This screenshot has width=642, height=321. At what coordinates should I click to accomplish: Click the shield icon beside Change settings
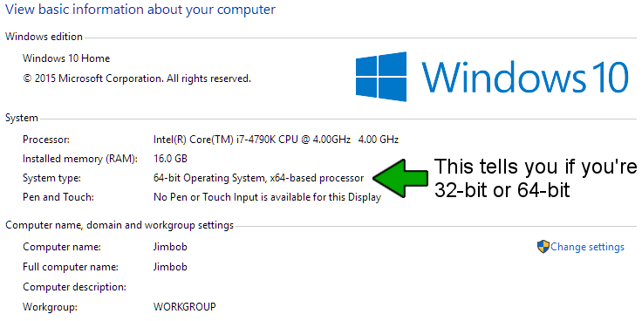[x=543, y=247]
